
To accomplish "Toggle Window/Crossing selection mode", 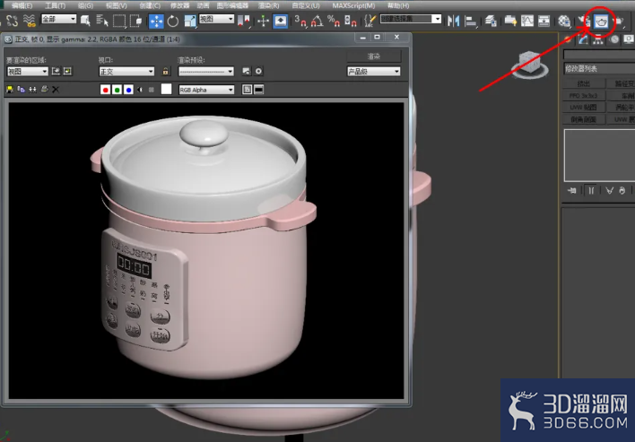I will click(135, 21).
